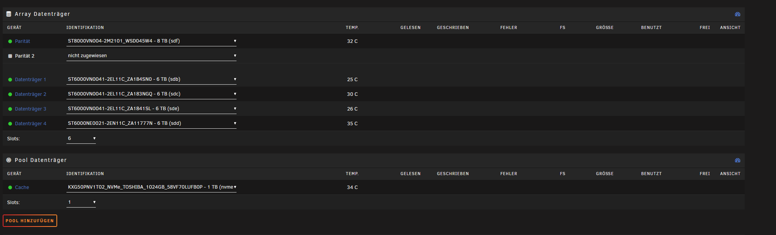Open the Parität device link

pos(22,41)
